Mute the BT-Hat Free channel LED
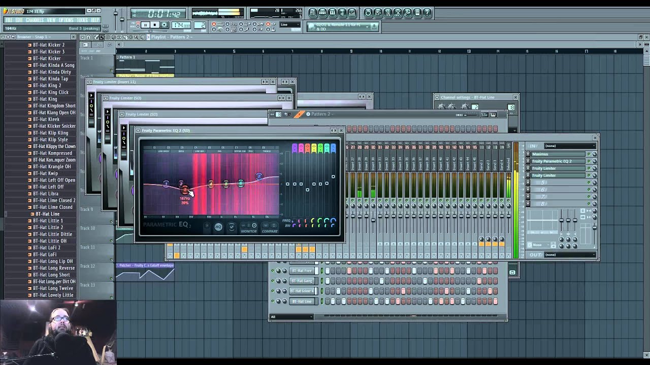 point(273,271)
